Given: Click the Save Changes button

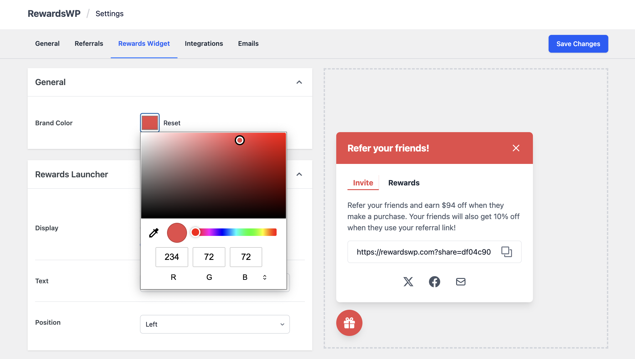Looking at the screenshot, I should 578,44.
